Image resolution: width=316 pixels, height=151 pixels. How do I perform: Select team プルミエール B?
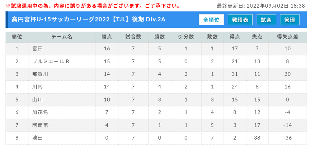[x=51, y=61]
